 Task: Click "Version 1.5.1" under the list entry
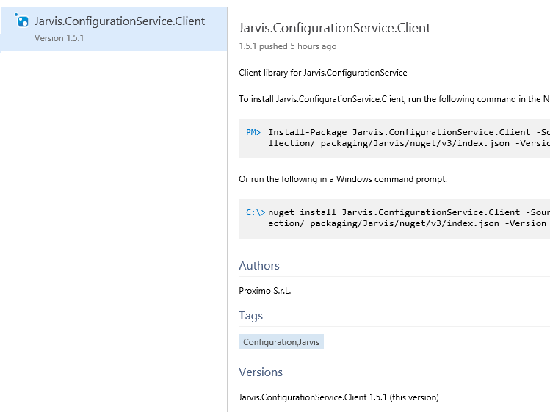tap(59, 37)
